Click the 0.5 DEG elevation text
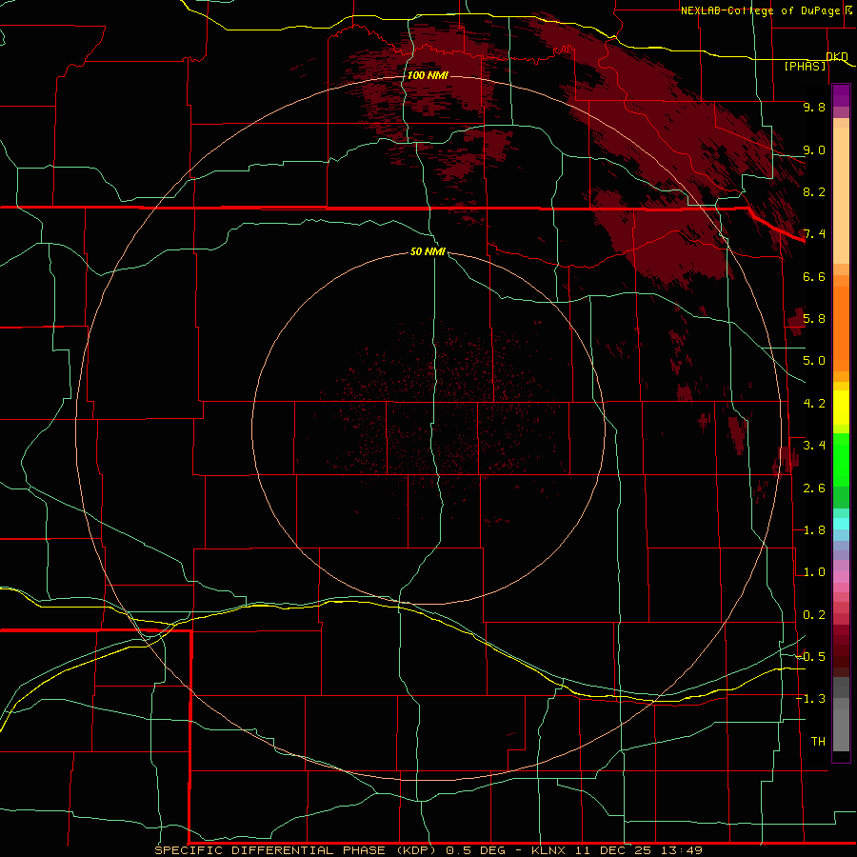The width and height of the screenshot is (857, 857). (x=478, y=850)
